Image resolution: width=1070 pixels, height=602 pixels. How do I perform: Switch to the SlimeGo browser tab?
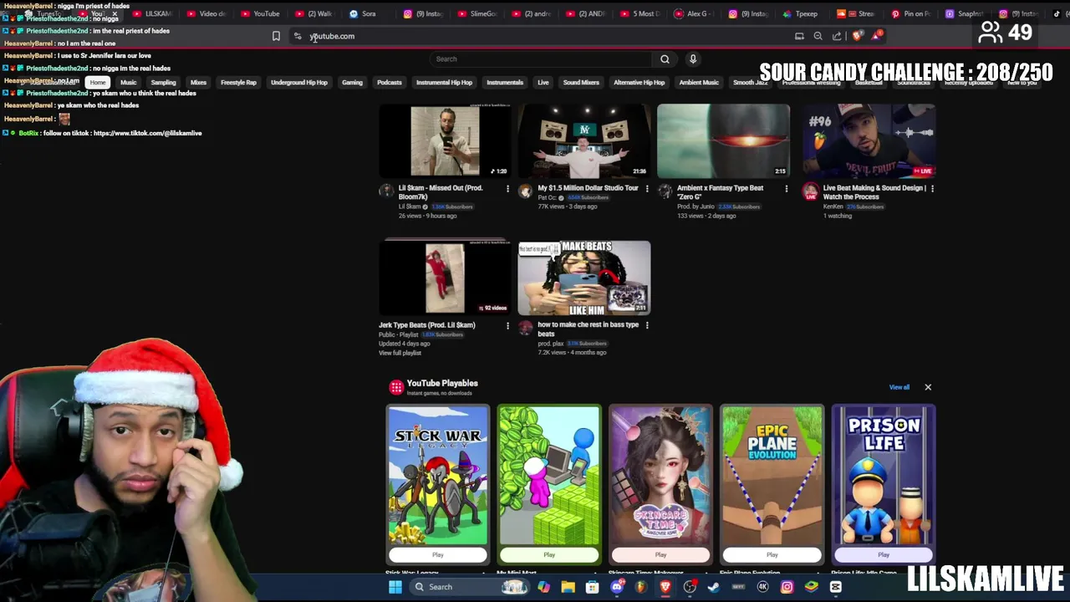click(476, 13)
